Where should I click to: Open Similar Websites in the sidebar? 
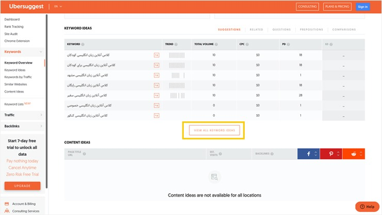[15, 84]
